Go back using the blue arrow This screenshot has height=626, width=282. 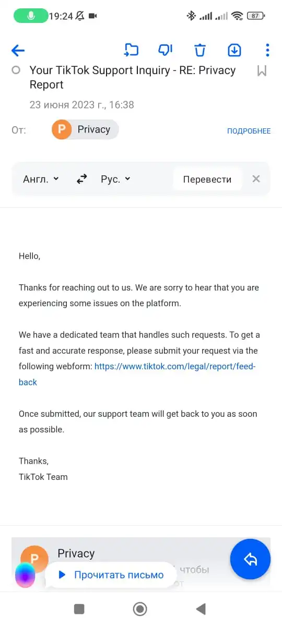pos(18,51)
